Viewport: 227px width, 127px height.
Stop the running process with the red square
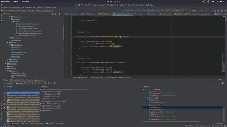click(201, 11)
